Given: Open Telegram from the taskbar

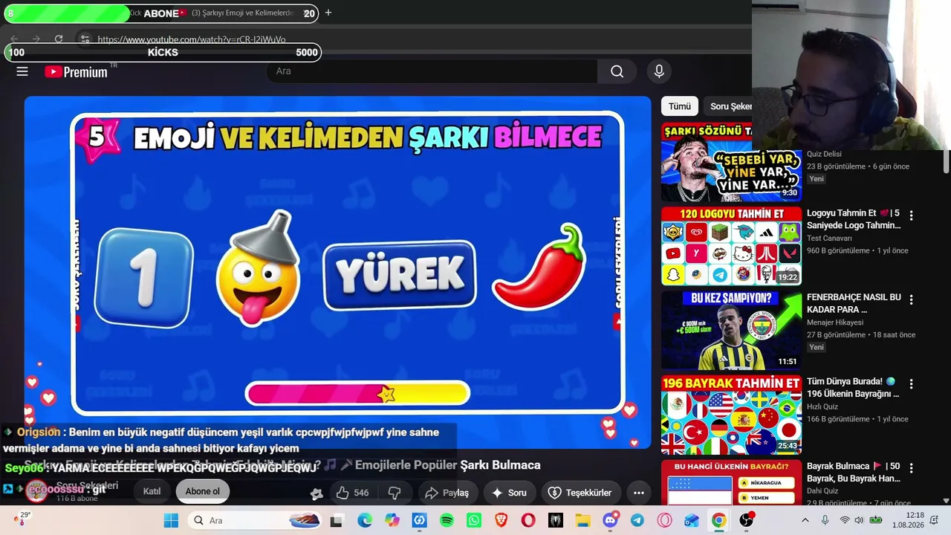Looking at the screenshot, I should click(637, 520).
